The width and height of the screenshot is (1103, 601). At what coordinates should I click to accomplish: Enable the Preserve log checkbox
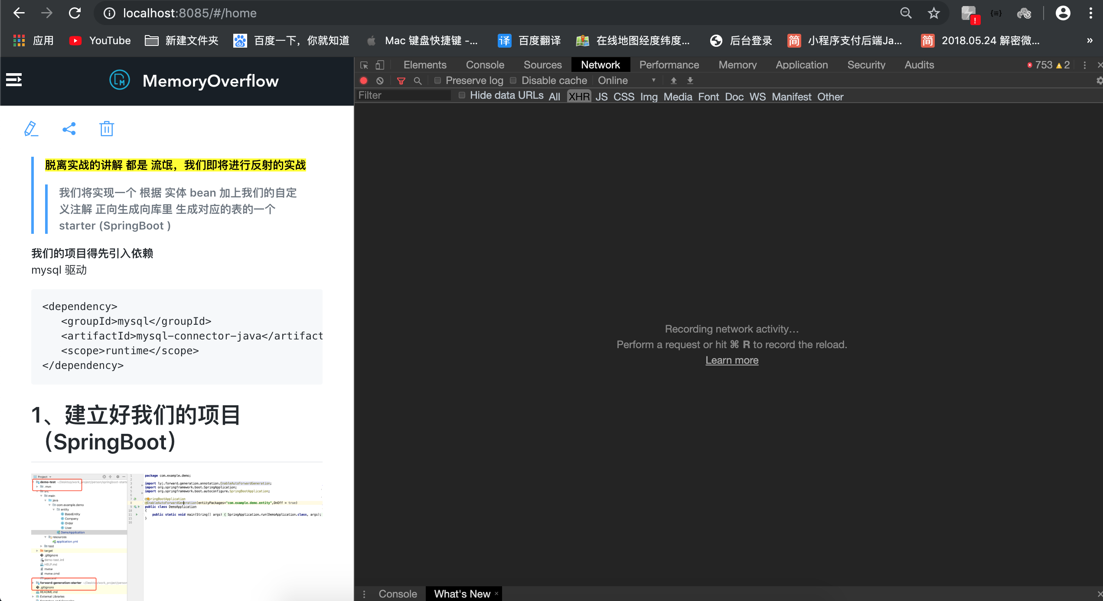click(x=437, y=81)
